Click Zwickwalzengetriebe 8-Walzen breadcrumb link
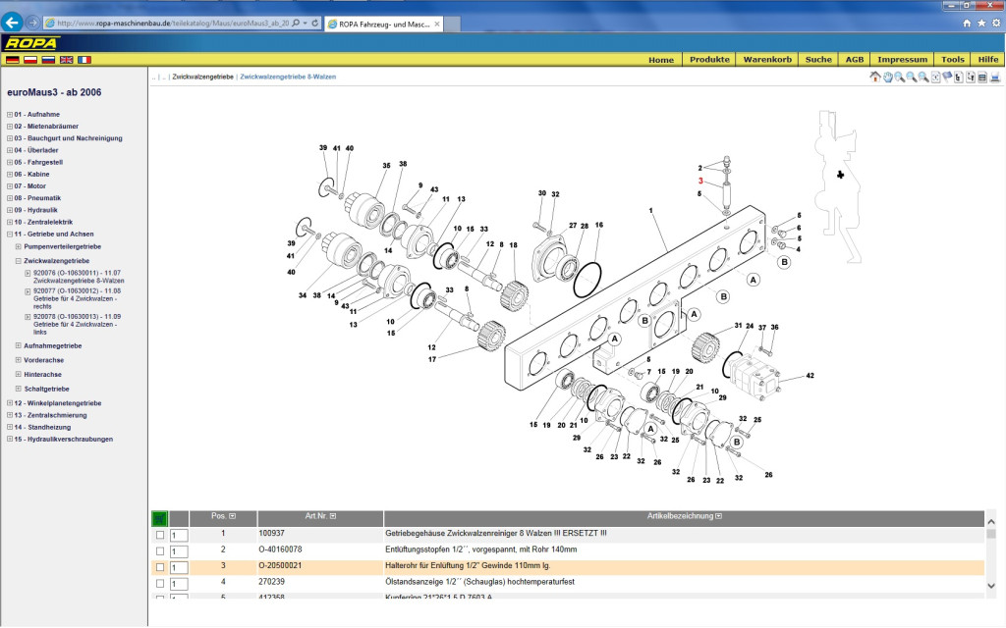Screen dimensions: 1006x628 288,77
